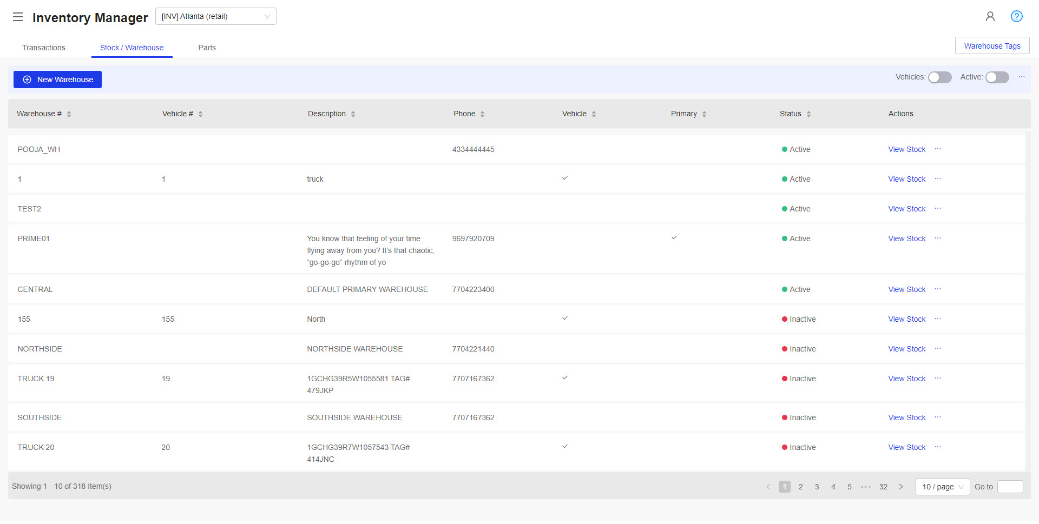
Task: View Stock for CENTRAL warehouse
Action: click(907, 289)
